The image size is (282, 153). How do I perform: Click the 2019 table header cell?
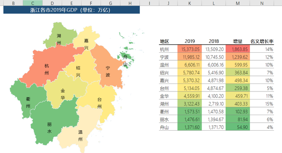coord(190,41)
